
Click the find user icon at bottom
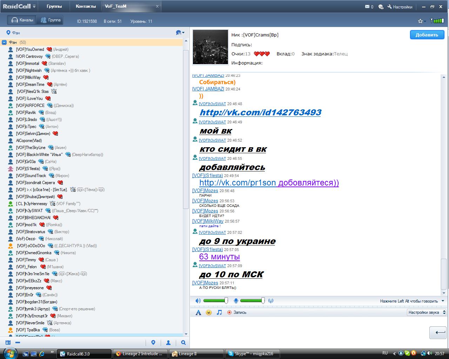[x=168, y=343]
